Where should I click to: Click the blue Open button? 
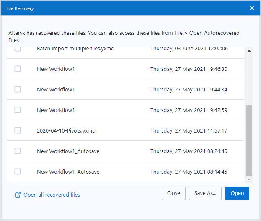[237, 193]
